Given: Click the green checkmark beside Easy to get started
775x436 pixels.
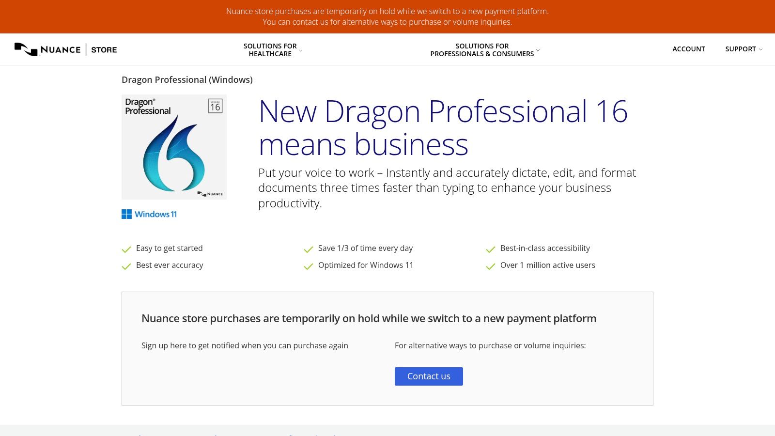Looking at the screenshot, I should pyautogui.click(x=126, y=249).
